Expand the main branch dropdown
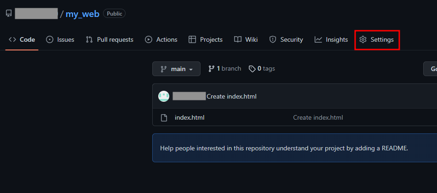437x193 pixels. click(177, 69)
